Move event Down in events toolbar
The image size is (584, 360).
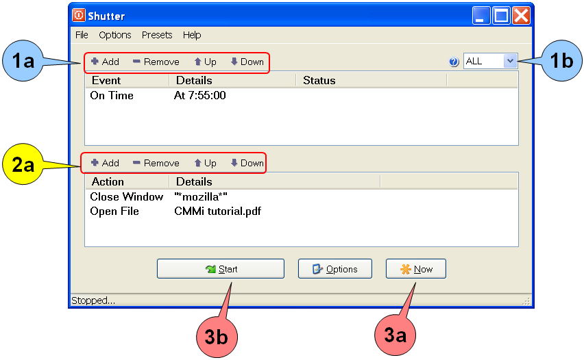(x=247, y=62)
